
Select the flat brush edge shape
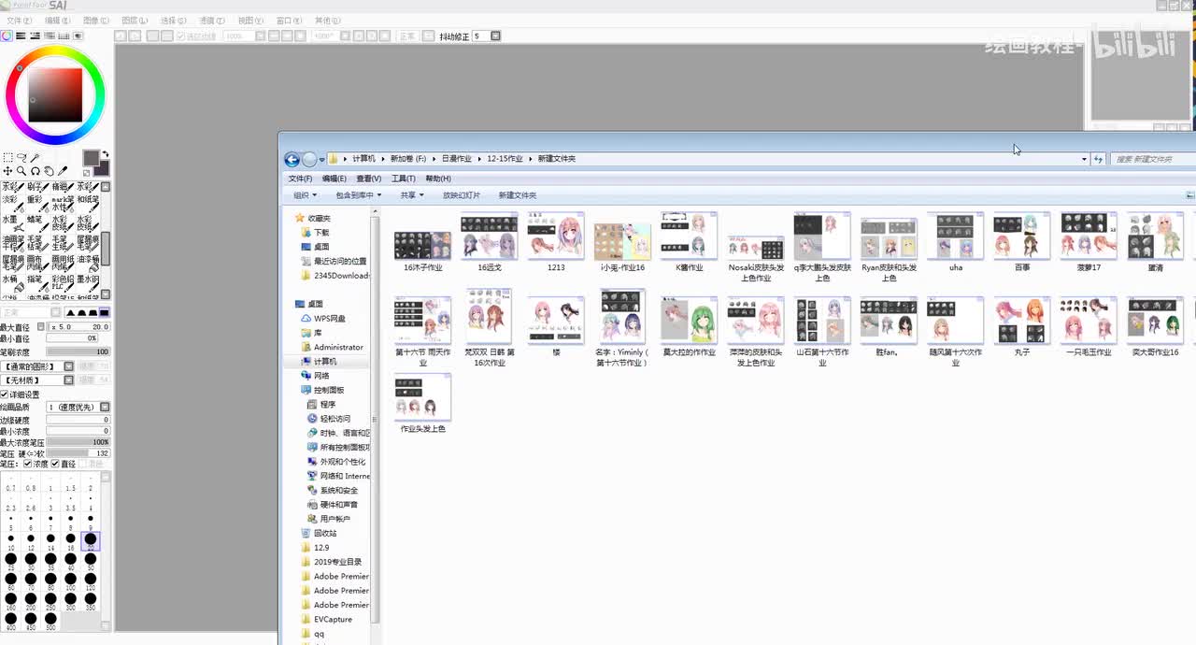coord(104,312)
